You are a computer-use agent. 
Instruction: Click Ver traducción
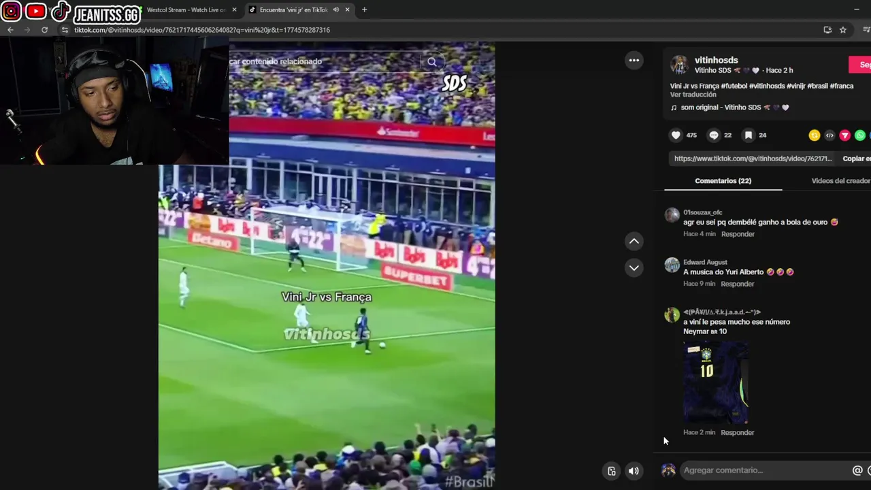coord(693,95)
